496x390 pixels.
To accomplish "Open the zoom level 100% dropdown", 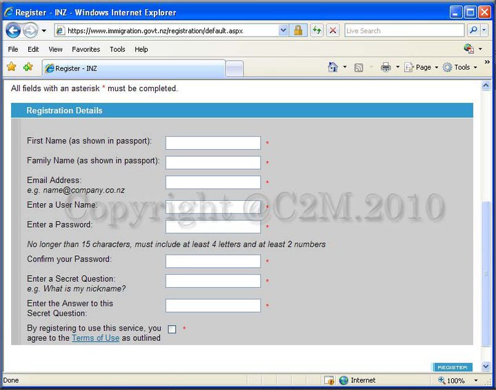I will [475, 380].
